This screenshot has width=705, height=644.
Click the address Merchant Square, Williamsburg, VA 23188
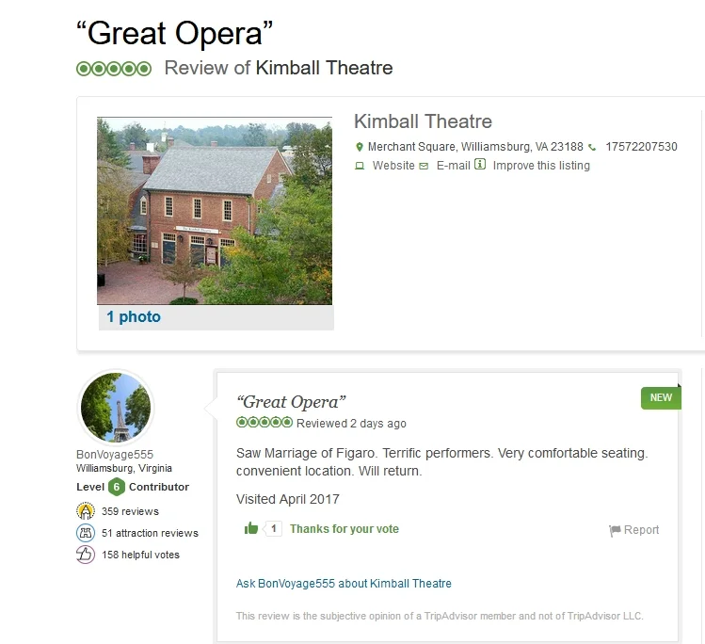[475, 147]
